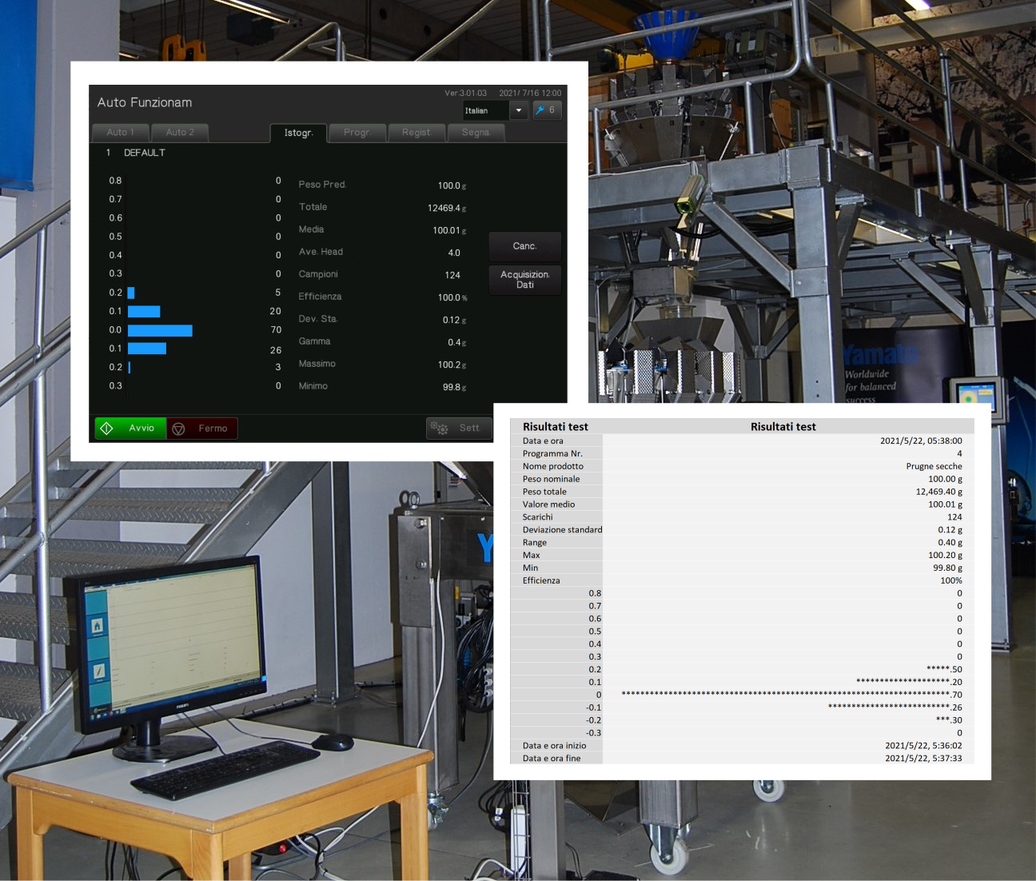This screenshot has height=881, width=1036.
Task: Open the Progr. tab
Action: [x=357, y=133]
